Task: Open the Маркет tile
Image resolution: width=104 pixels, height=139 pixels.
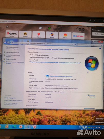Action: tap(25, 34)
